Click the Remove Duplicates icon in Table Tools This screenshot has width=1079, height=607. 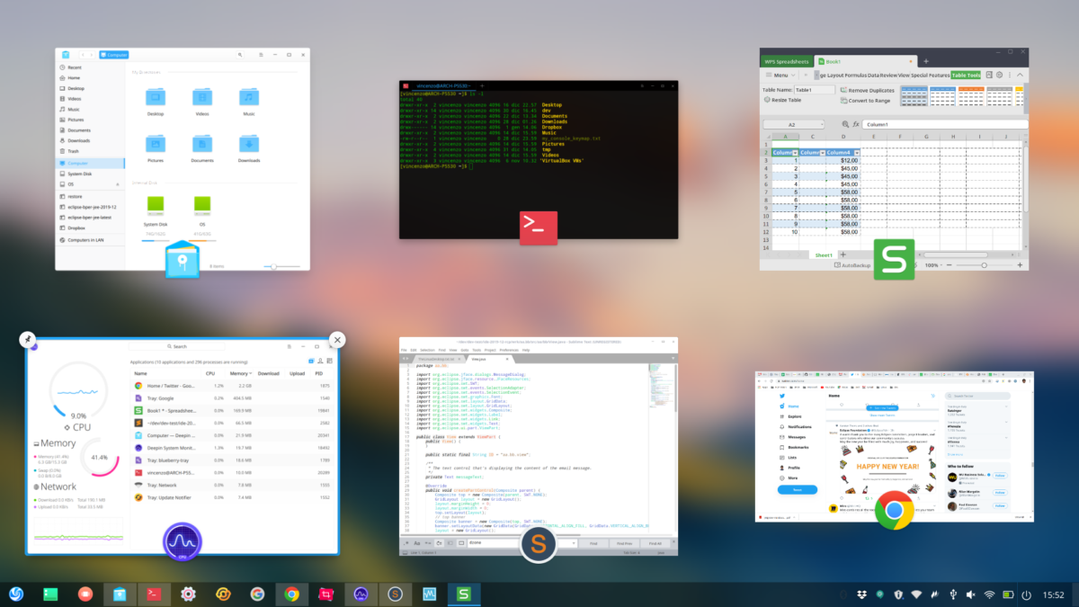843,89
